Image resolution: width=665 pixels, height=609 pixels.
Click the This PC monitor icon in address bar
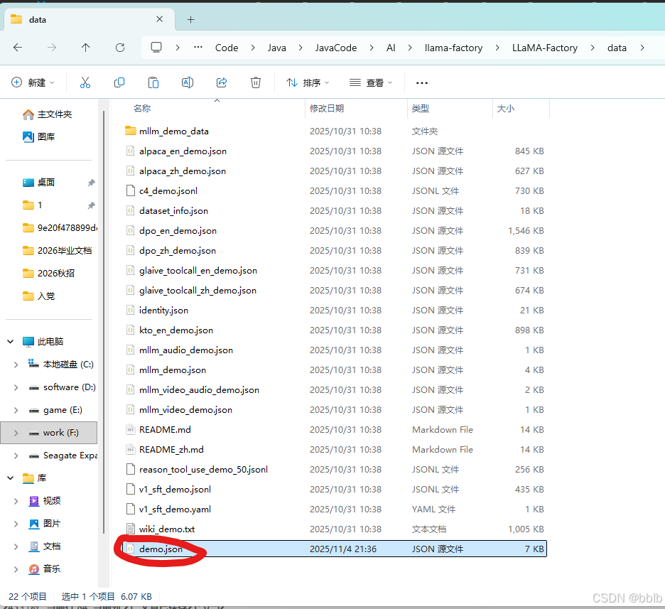[x=156, y=48]
